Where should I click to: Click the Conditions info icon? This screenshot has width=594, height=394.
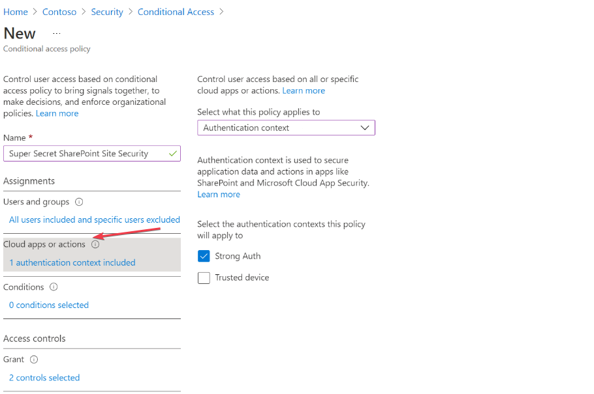(54, 287)
